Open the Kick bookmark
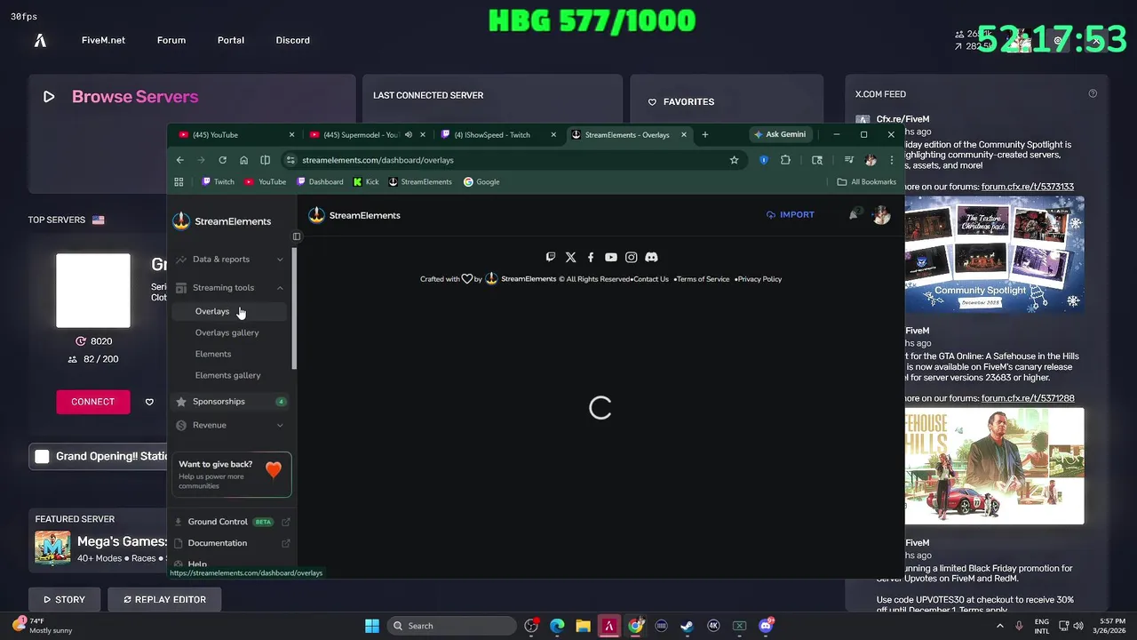 [x=366, y=181]
